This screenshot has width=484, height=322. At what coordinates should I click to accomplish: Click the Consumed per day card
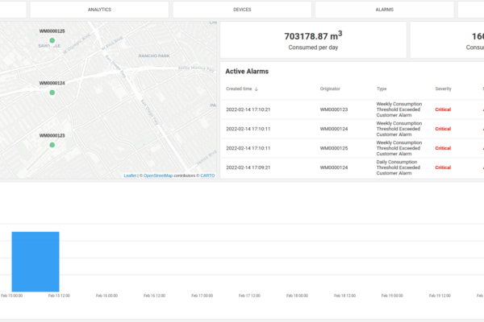coord(312,39)
